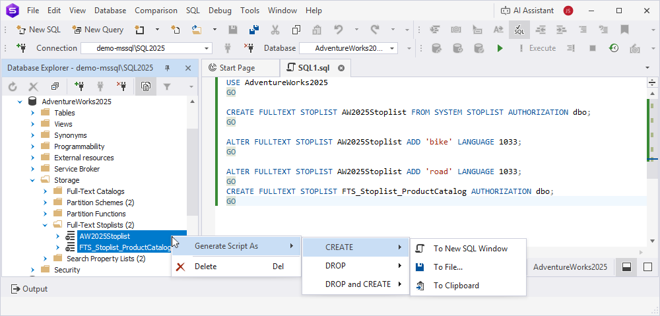660x316 pixels.
Task: Open the File menu
Action: [33, 11]
